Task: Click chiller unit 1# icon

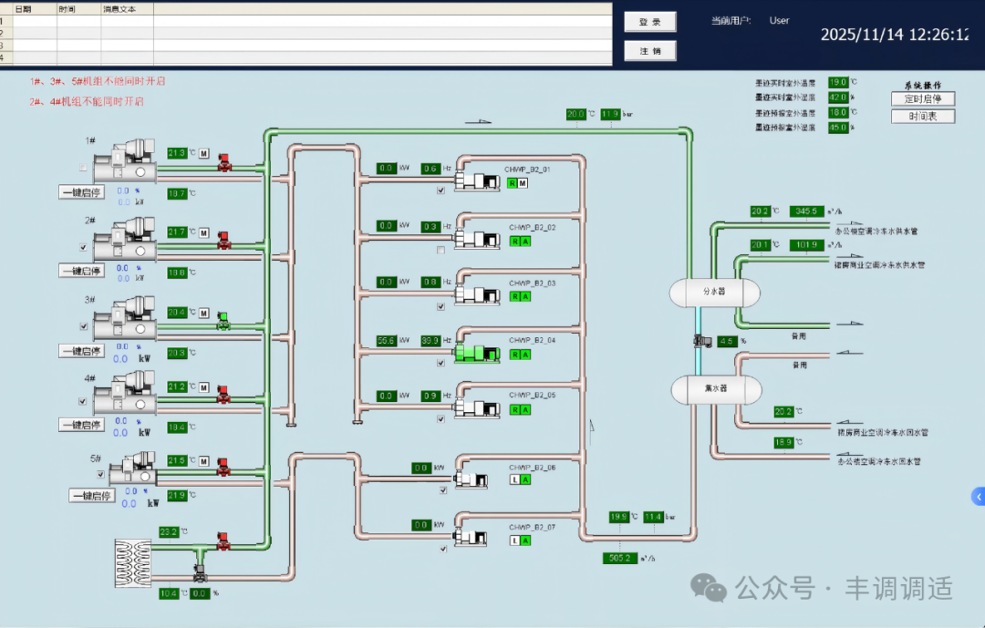Action: pos(124,161)
